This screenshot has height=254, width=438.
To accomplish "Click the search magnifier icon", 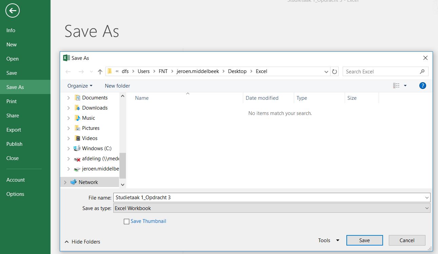I will coord(422,72).
